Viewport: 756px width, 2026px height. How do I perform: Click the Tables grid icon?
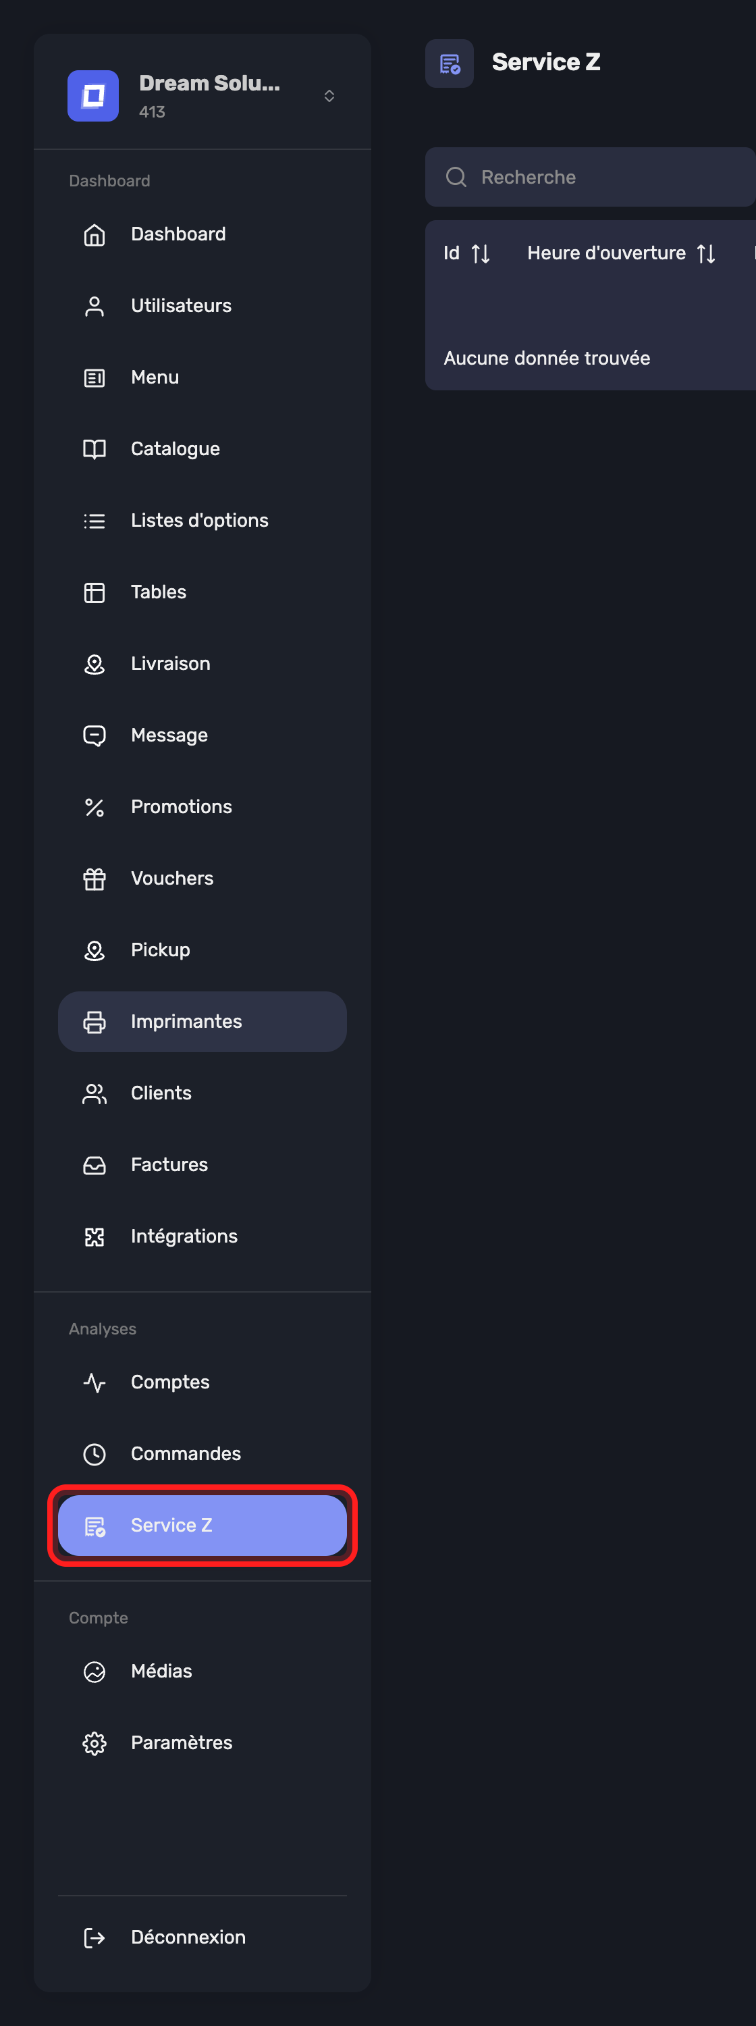[x=94, y=592]
